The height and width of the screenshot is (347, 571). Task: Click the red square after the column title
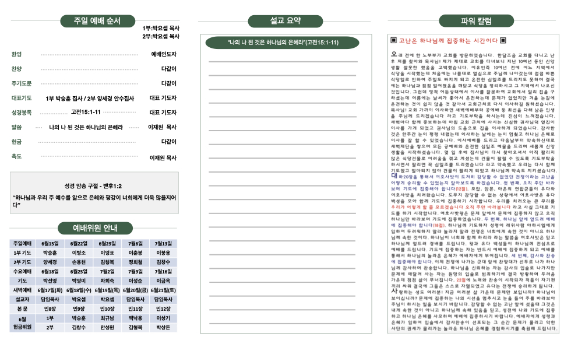[503, 41]
